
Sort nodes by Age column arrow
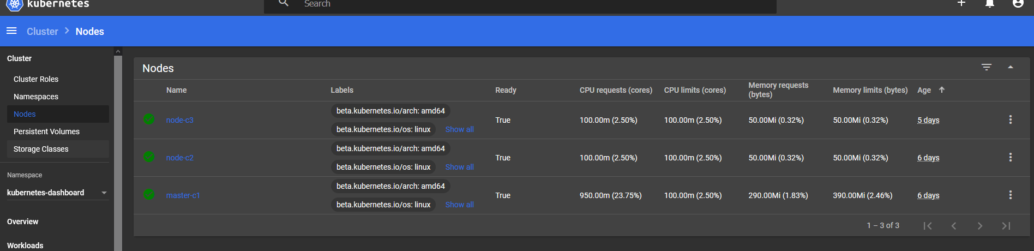click(x=941, y=90)
